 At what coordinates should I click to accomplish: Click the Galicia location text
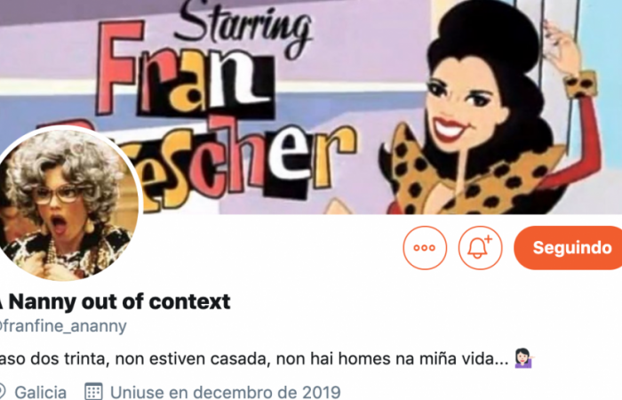(x=41, y=393)
